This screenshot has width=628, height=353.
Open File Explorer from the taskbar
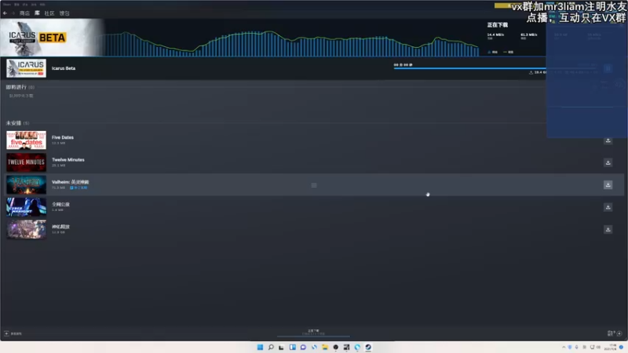[325, 348]
